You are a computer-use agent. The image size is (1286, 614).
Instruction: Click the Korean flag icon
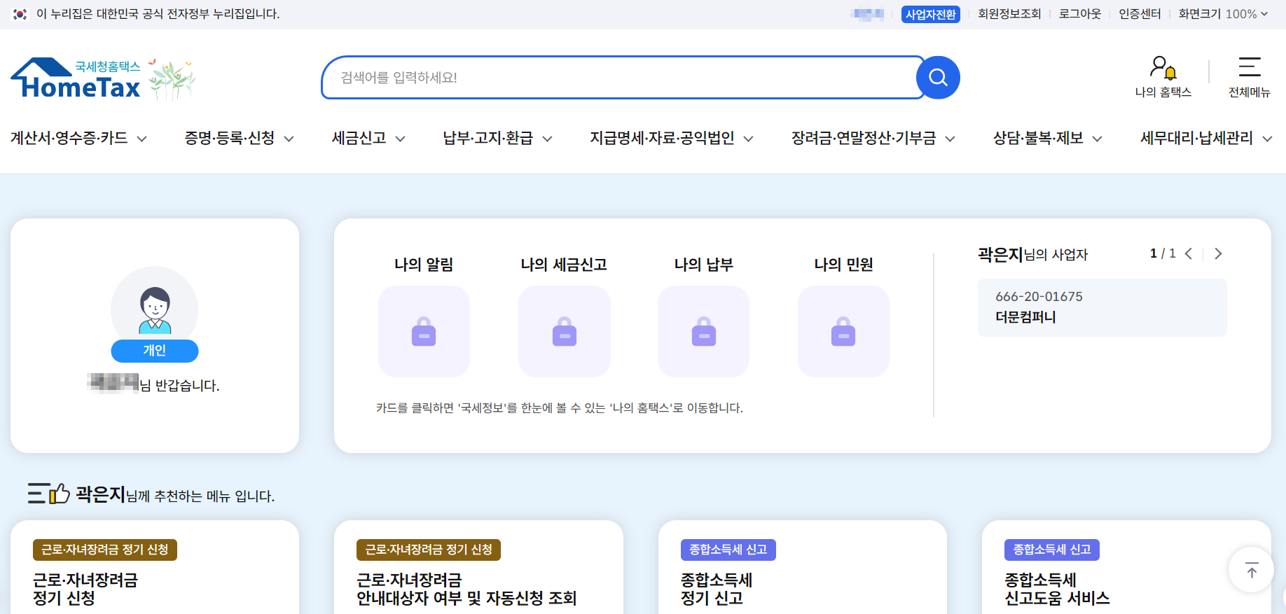(x=20, y=14)
